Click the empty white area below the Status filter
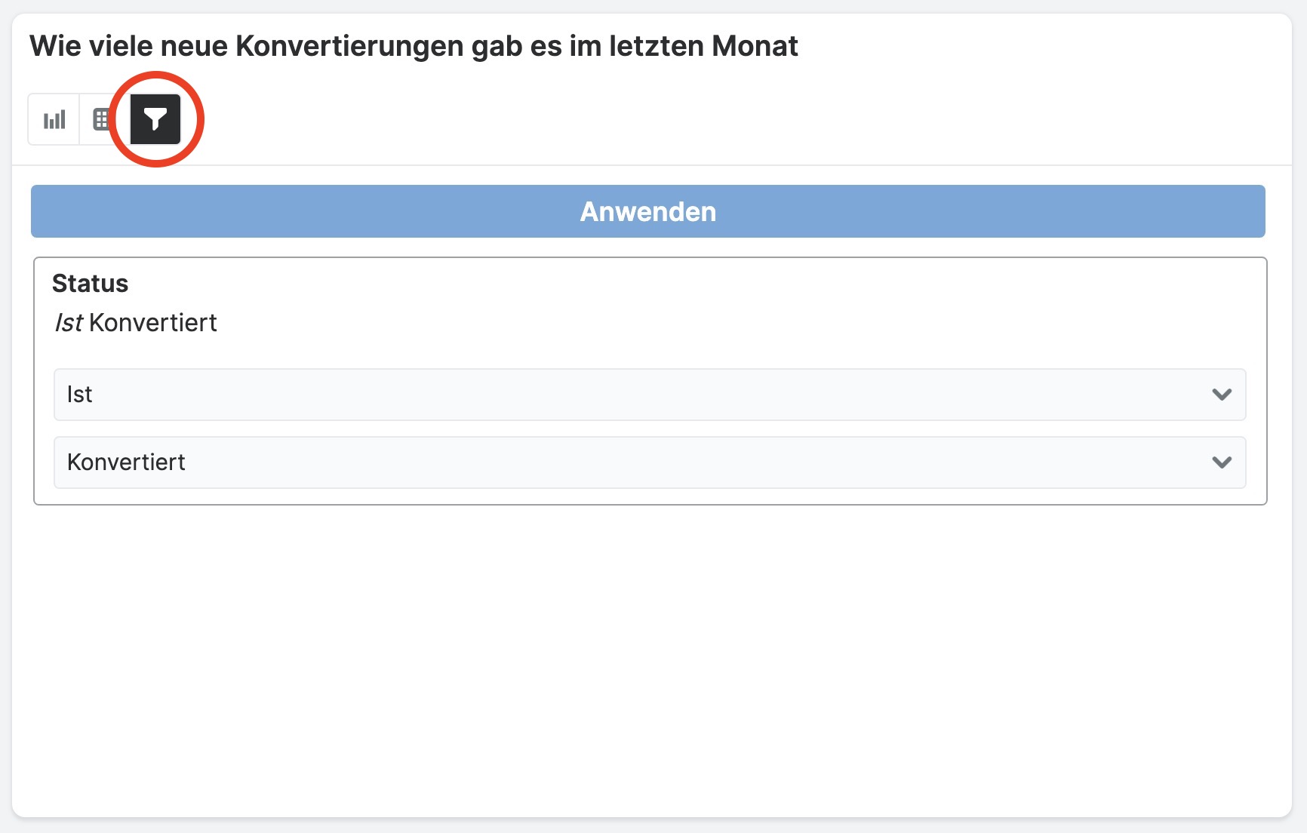Screen dimensions: 1307x833 click(x=649, y=656)
